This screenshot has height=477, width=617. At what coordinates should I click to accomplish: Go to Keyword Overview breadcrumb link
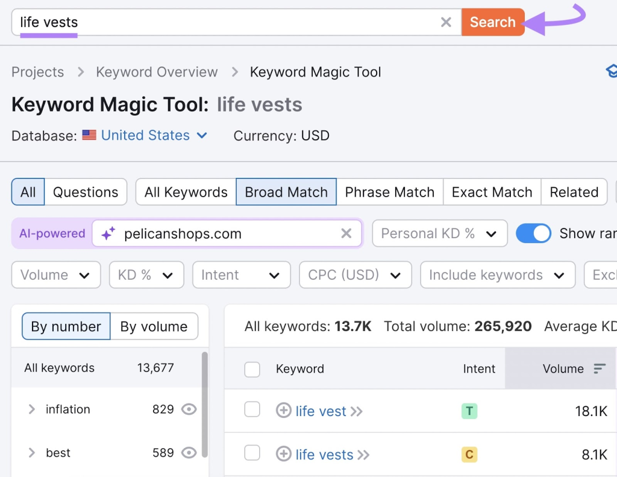157,72
